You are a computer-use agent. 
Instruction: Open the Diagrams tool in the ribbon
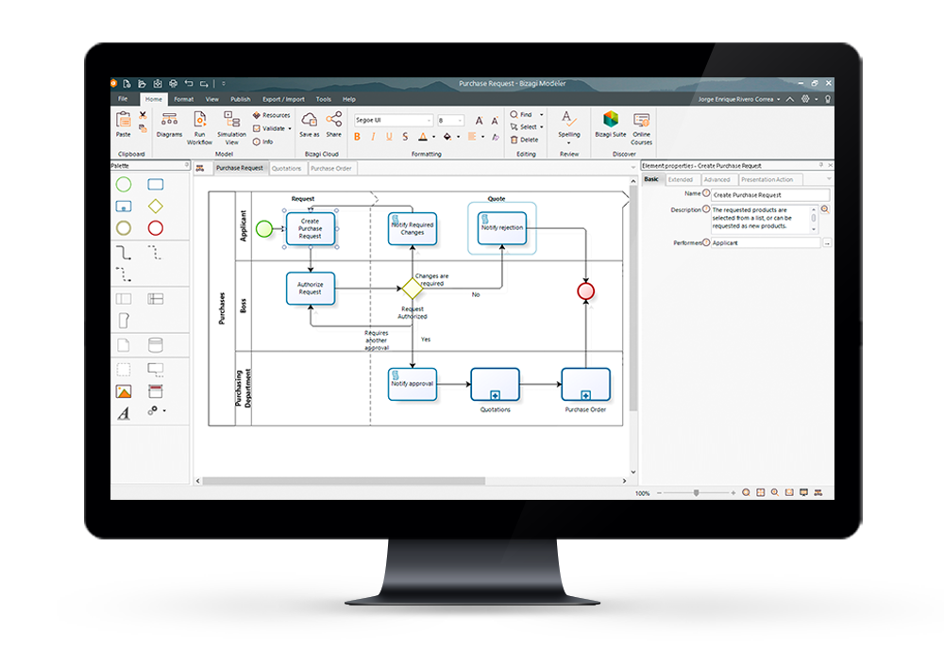point(169,124)
